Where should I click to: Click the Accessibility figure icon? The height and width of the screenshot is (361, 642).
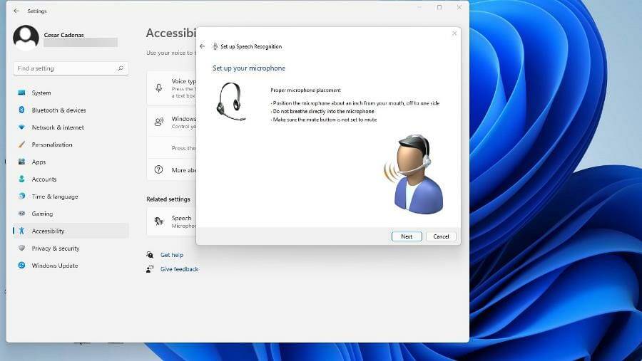tap(21, 231)
